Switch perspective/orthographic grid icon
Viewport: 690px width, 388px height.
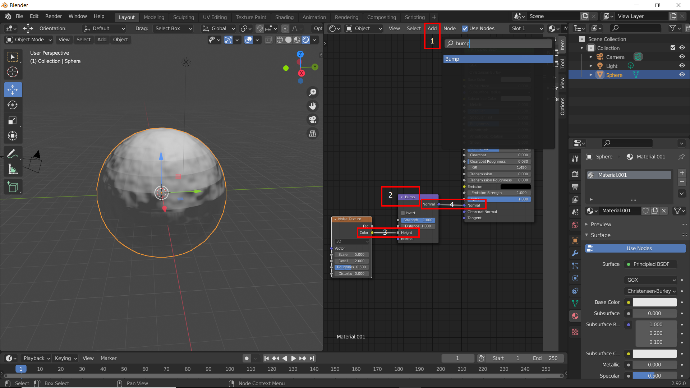click(313, 133)
